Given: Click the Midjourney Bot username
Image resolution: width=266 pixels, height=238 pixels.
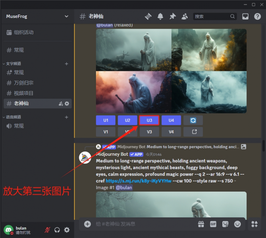Looking at the screenshot, I should point(112,154).
